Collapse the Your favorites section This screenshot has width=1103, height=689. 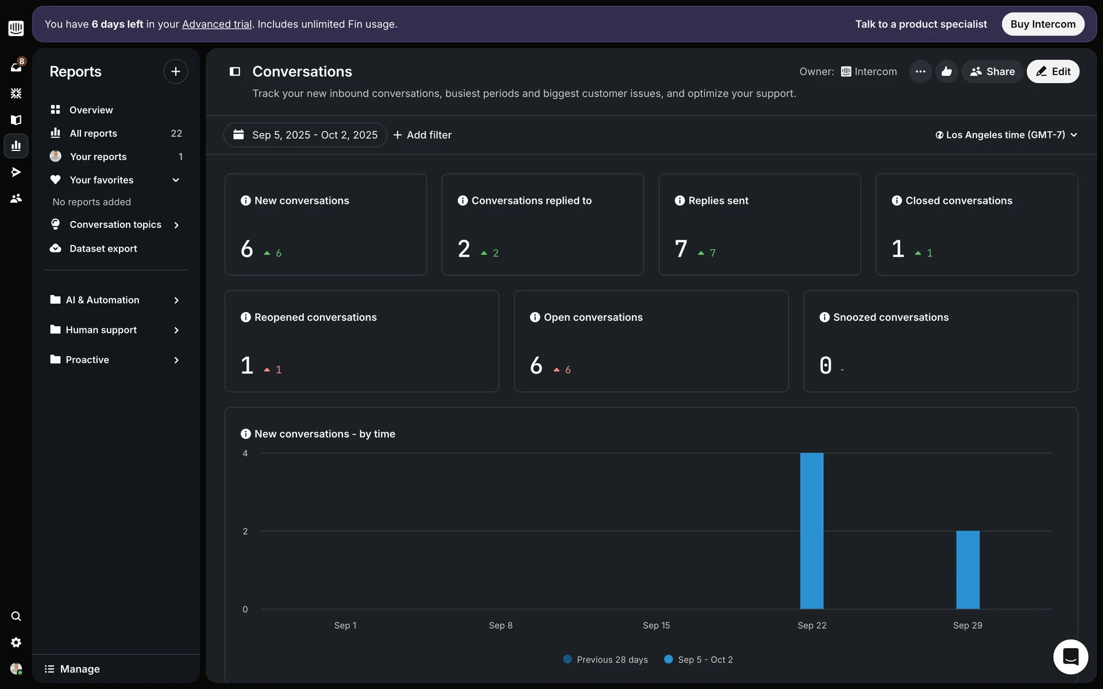[176, 180]
